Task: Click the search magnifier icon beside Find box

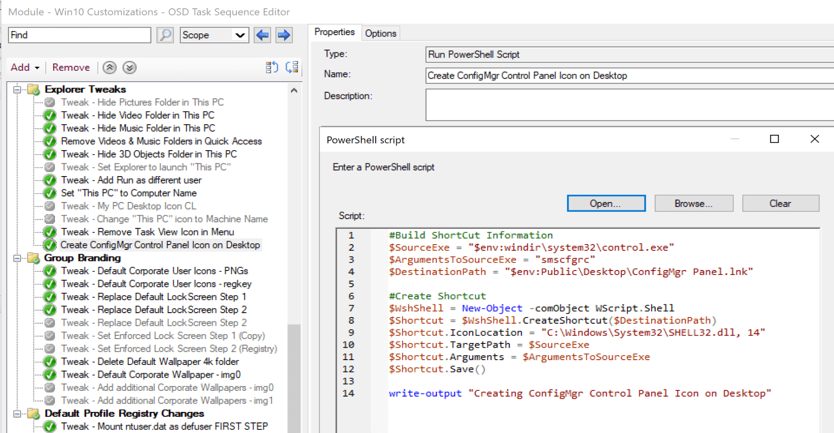Action: [x=165, y=35]
